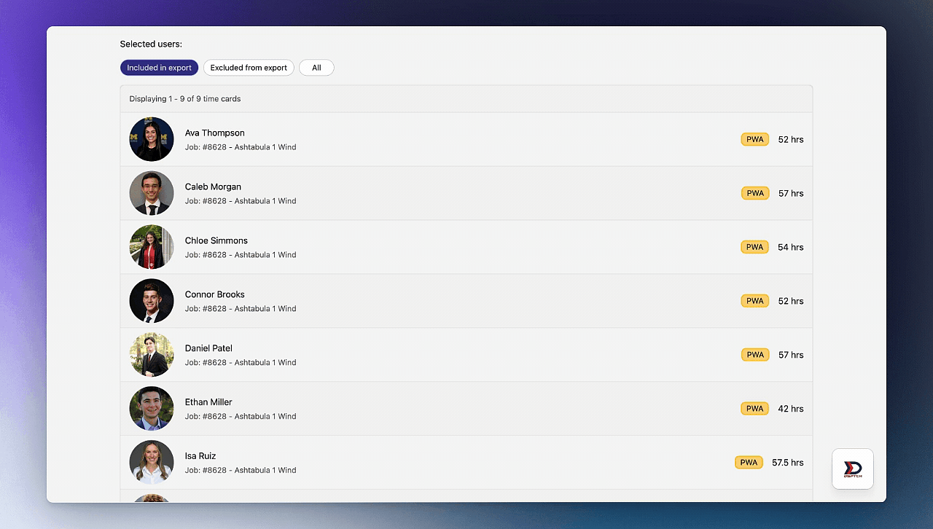The image size is (933, 529).
Task: Click the job line under Caleb Morgan
Action: pos(241,201)
